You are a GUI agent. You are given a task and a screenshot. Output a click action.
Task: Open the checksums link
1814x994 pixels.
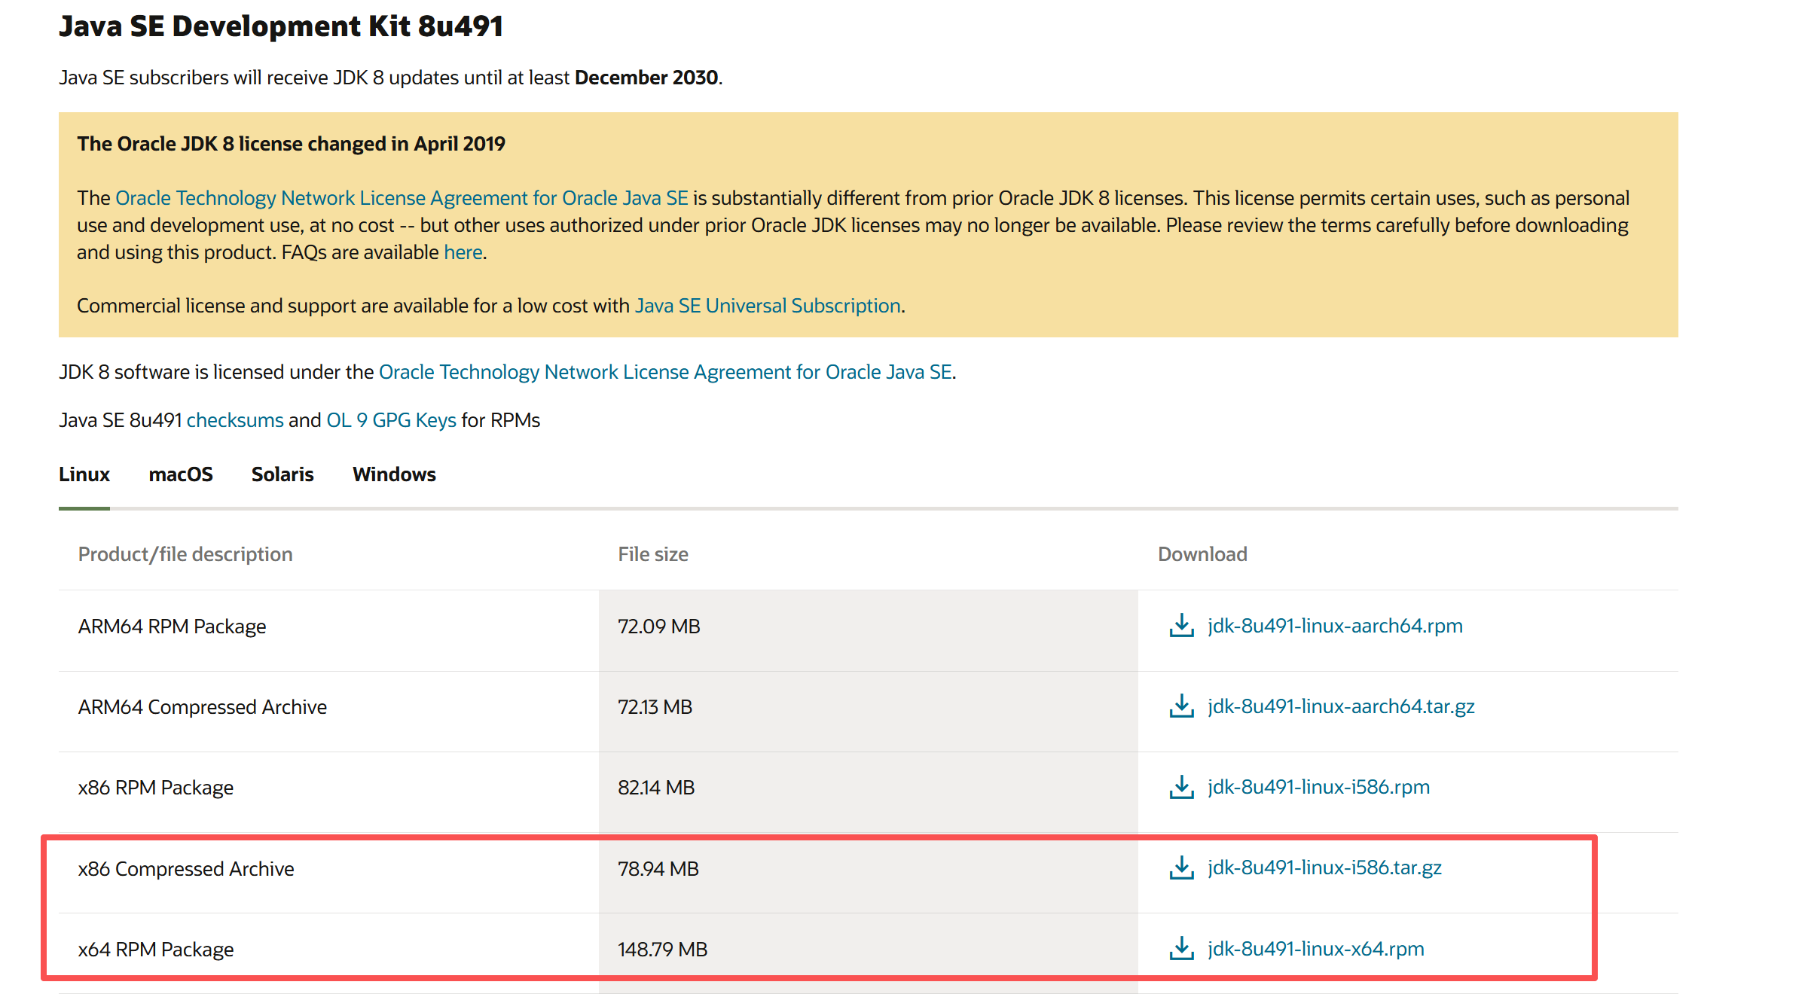(235, 420)
